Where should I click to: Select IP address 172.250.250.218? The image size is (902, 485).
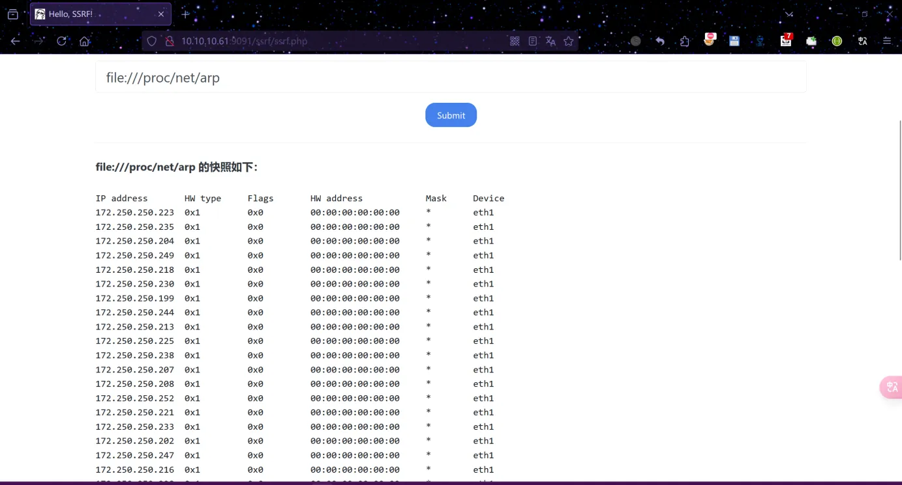[135, 270]
